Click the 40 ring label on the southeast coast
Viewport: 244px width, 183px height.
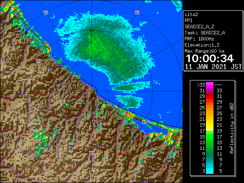click(x=144, y=122)
